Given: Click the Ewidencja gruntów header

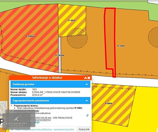Looking at the screenshot, I should pyautogui.click(x=50, y=84).
